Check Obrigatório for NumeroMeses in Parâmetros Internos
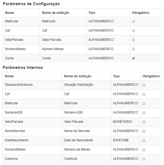This screenshot has width=164, height=165. [144, 150]
